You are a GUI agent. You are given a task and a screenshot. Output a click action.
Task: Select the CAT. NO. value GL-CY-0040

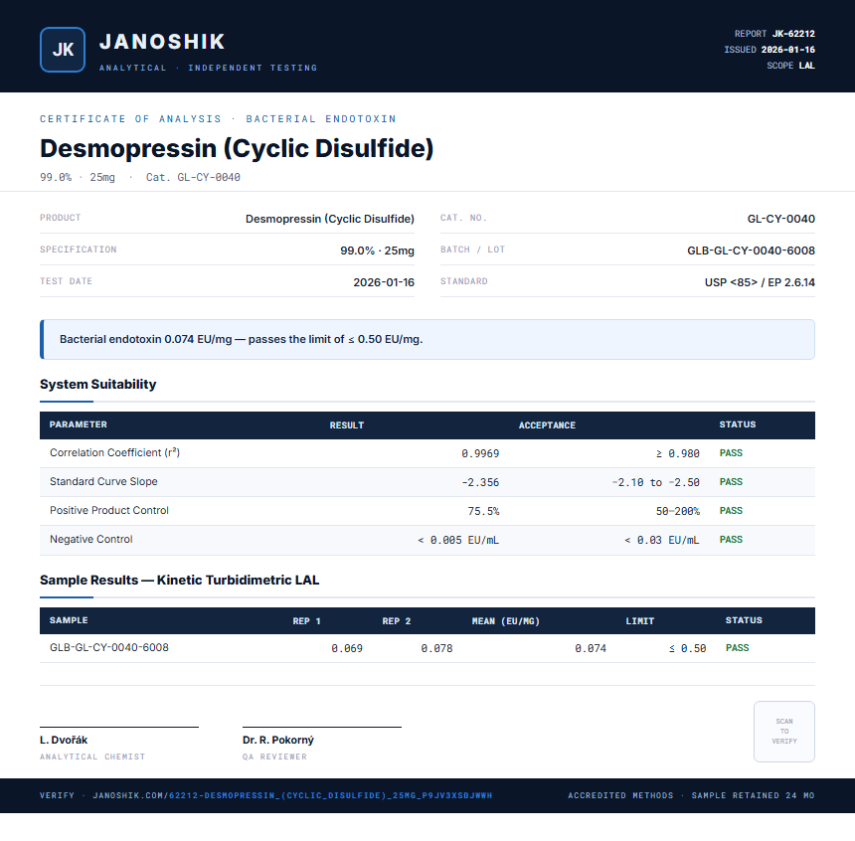[x=780, y=219]
